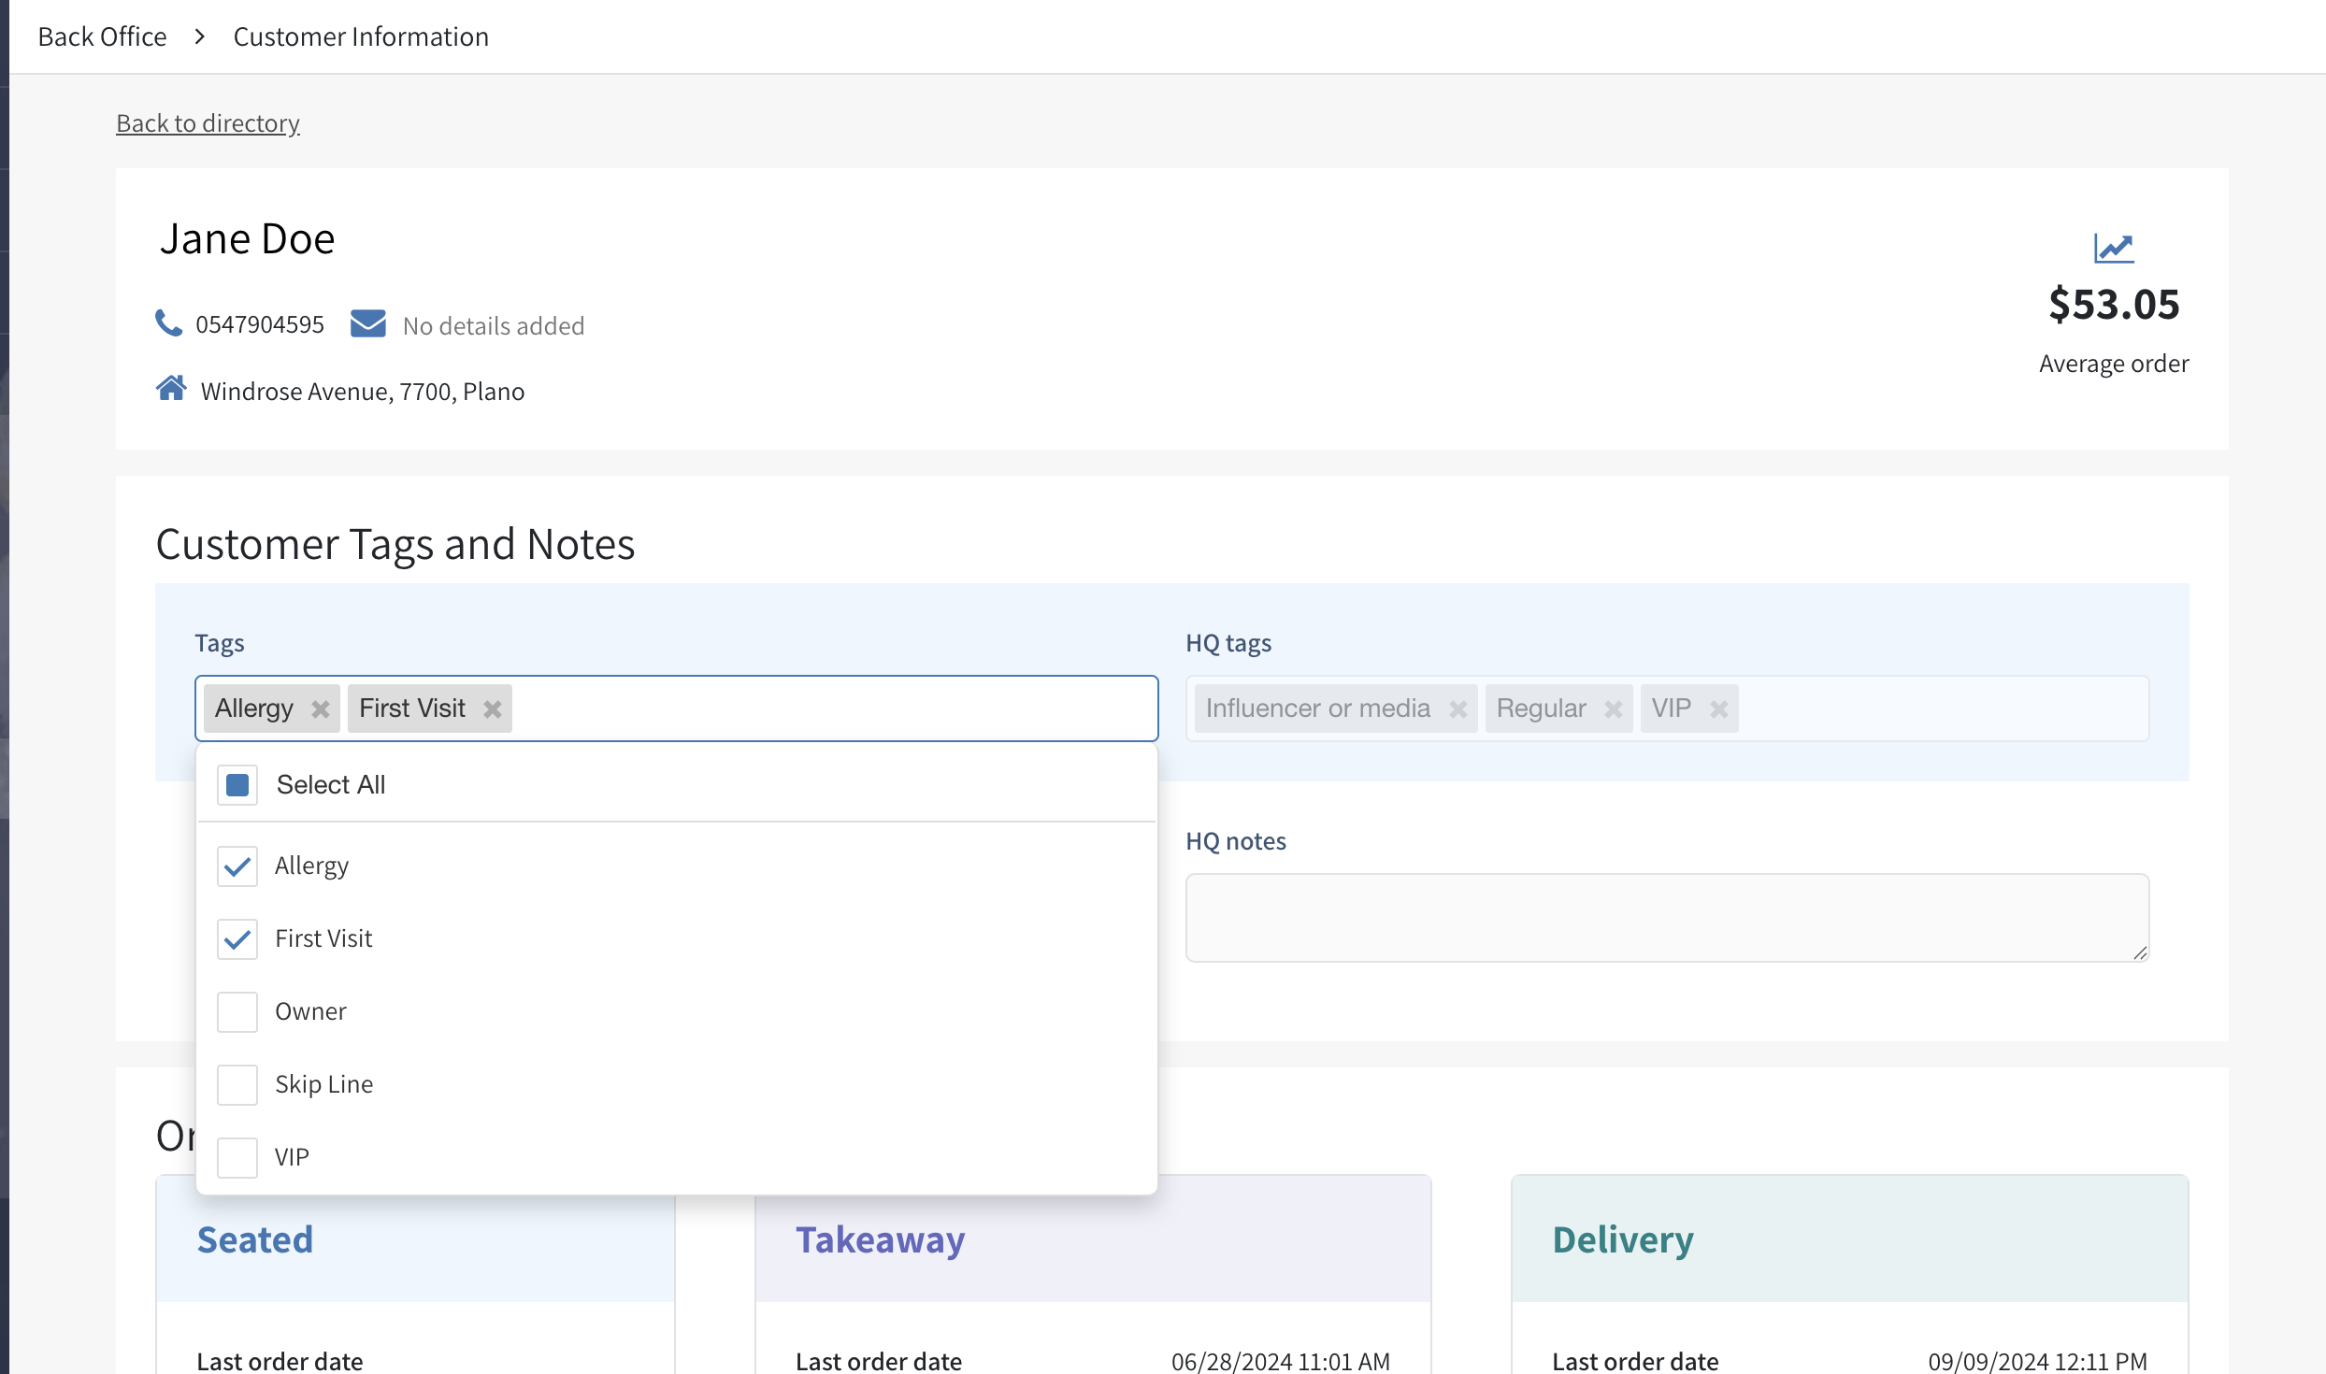2326x1374 pixels.
Task: Remove the First Visit tag chip
Action: 493,709
